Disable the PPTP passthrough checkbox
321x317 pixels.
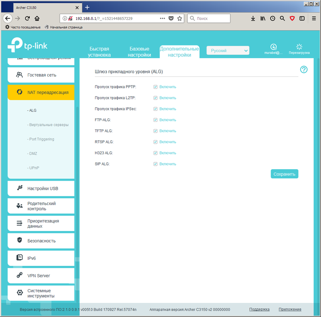[x=156, y=87]
